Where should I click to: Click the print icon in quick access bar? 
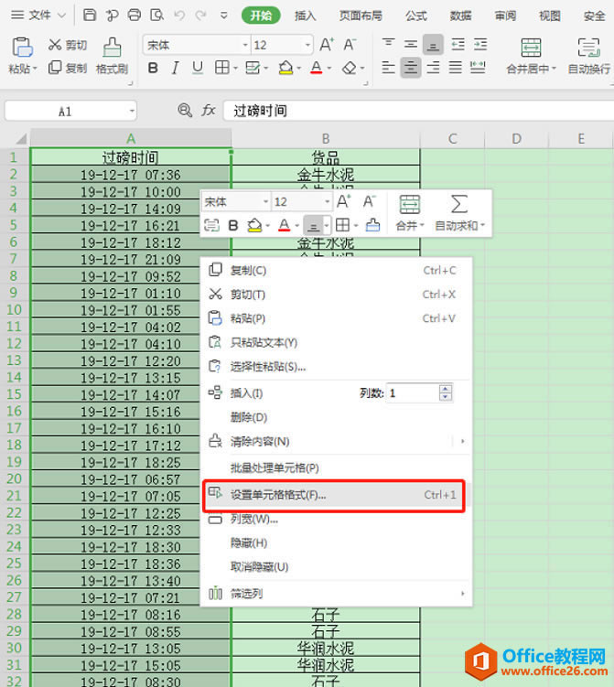pyautogui.click(x=135, y=16)
